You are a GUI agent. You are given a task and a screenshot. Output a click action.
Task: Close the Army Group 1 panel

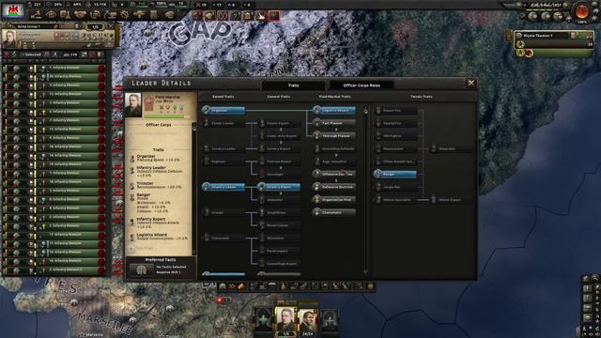tap(111, 26)
